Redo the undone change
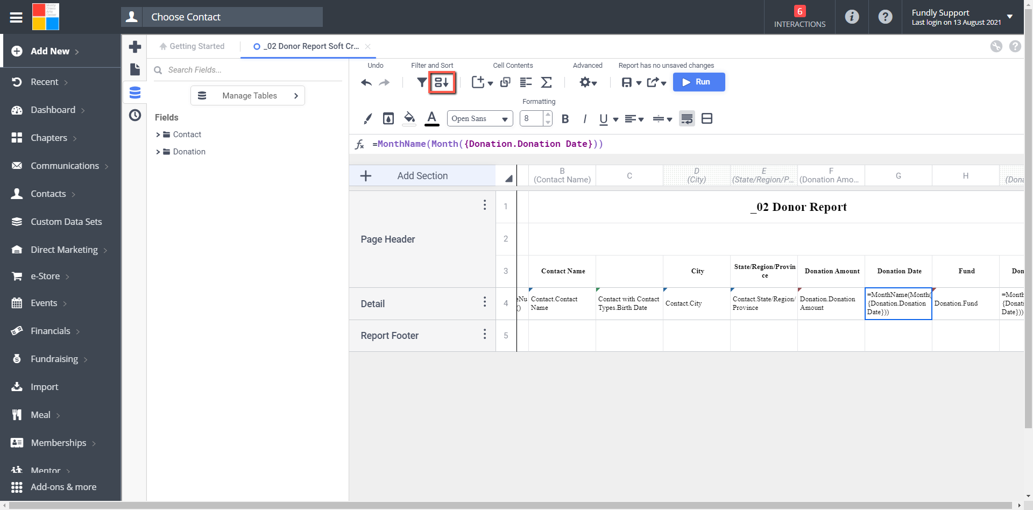 (384, 82)
